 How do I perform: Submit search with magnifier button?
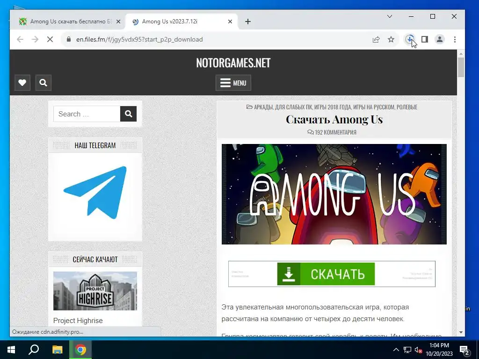[x=128, y=114]
